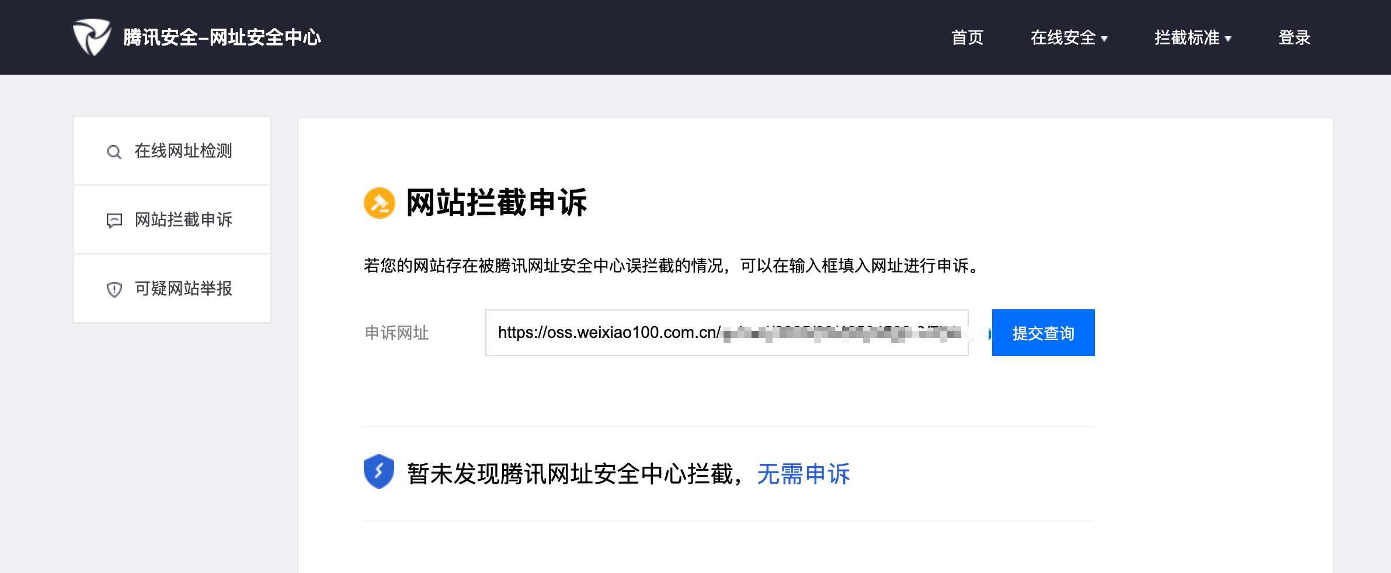
Task: Select 在线网址检测 in the sidebar
Action: pyautogui.click(x=172, y=151)
